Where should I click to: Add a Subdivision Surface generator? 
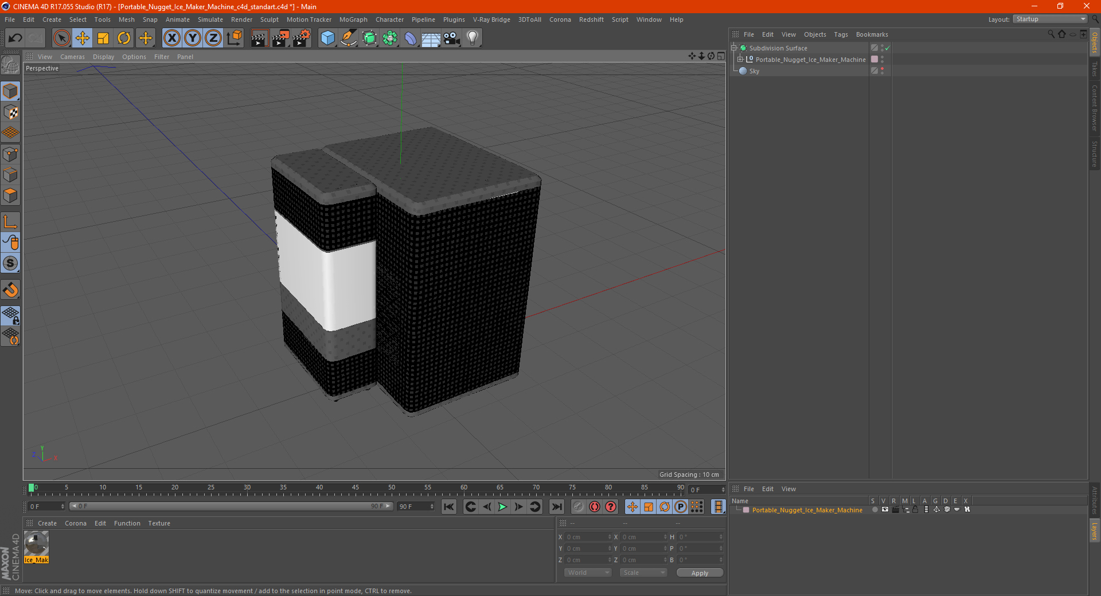point(369,38)
